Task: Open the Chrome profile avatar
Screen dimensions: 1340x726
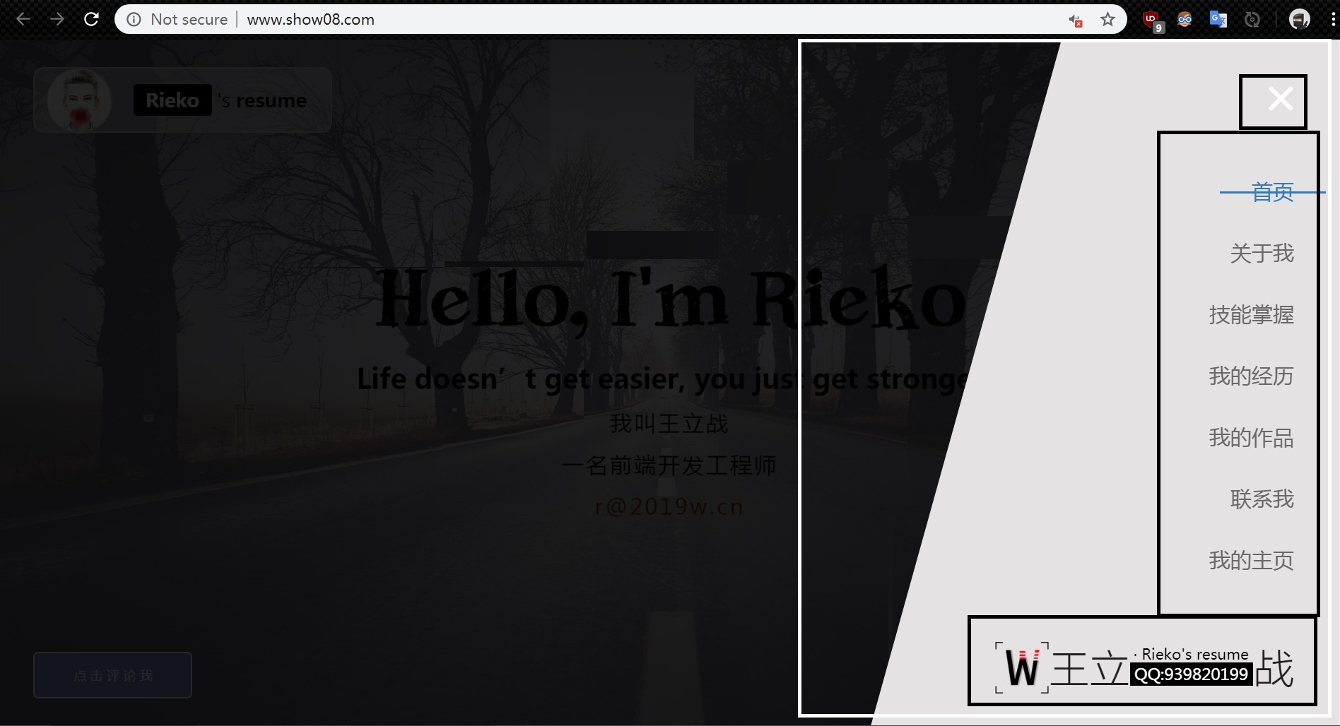Action: click(1299, 20)
